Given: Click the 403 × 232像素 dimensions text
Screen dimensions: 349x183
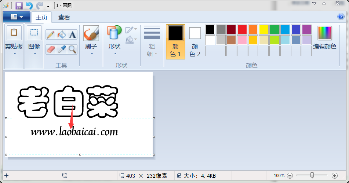Looking at the screenshot, I should click(x=147, y=176).
